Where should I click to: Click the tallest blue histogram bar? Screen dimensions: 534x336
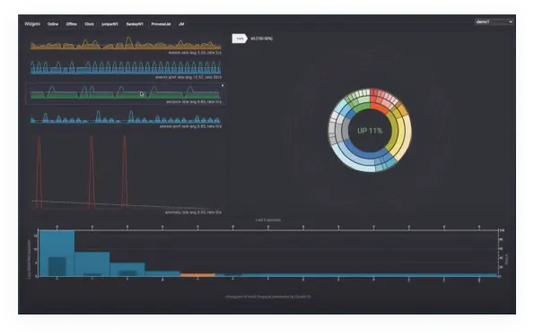point(57,254)
